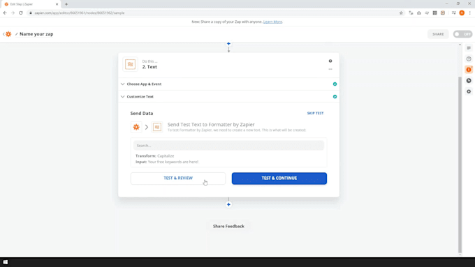Open a new browser tab
Viewport: 475px width, 267px height.
tap(66, 4)
